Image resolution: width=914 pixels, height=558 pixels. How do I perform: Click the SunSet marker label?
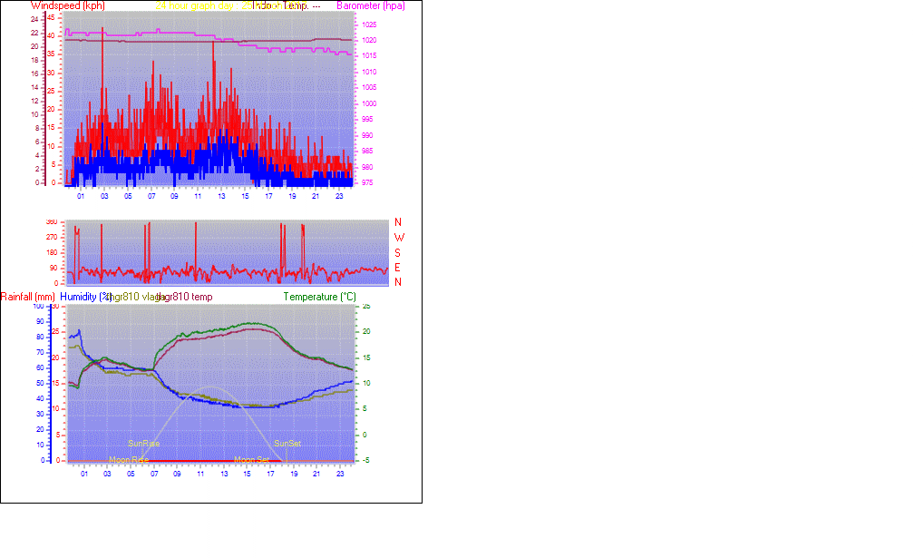pyautogui.click(x=287, y=444)
